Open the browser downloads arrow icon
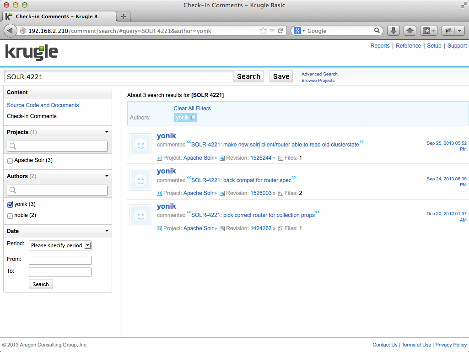The height and width of the screenshot is (352, 469). click(x=394, y=31)
